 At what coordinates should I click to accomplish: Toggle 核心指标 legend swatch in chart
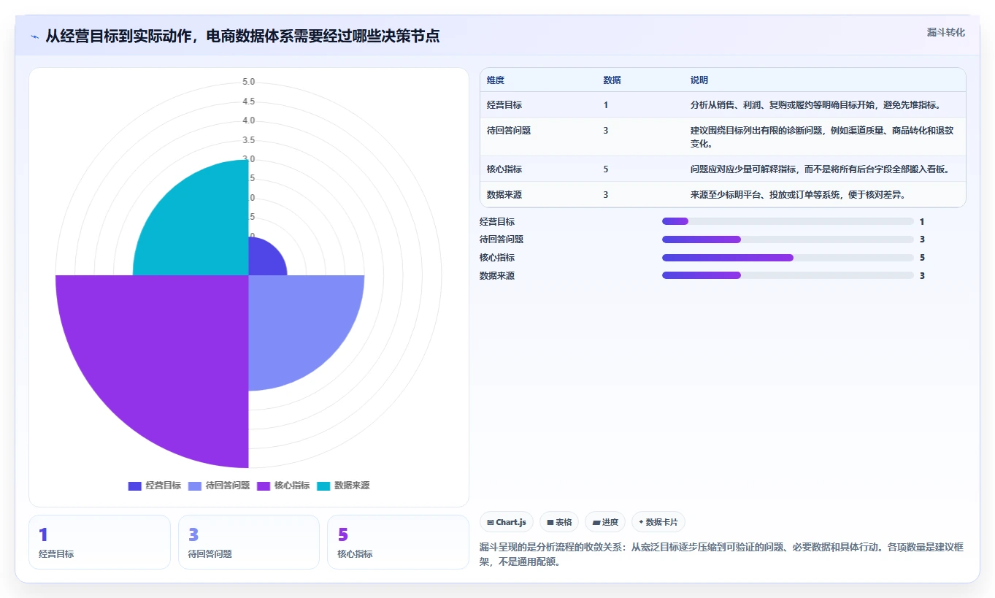pyautogui.click(x=264, y=486)
